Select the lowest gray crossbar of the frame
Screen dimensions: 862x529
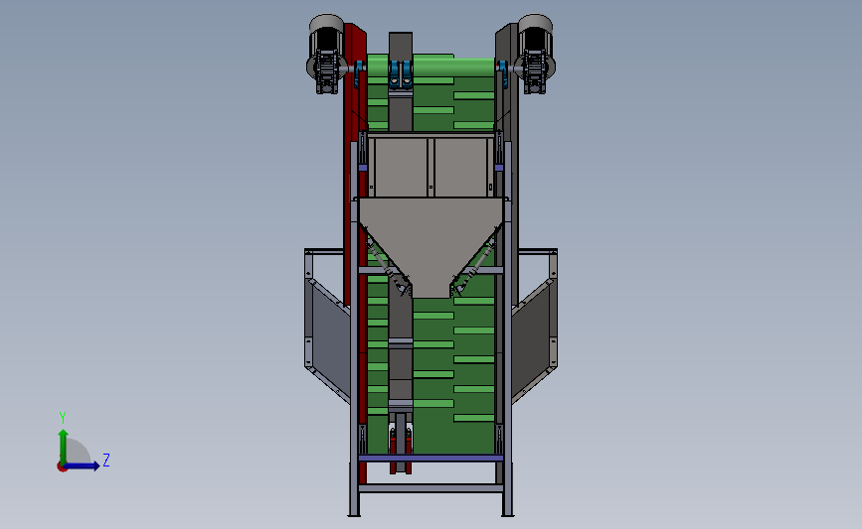(x=431, y=488)
